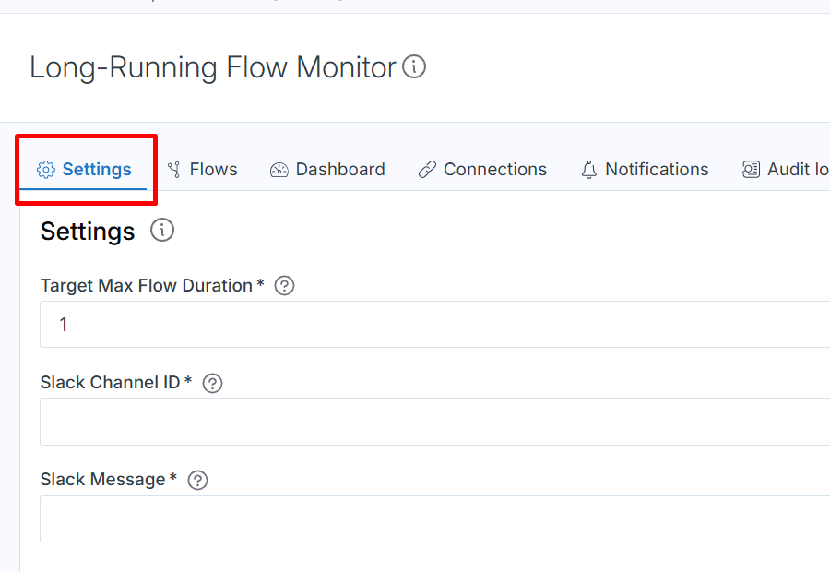Viewport: 830px width, 572px height.
Task: Click into the Slack Channel ID input
Action: (x=433, y=422)
